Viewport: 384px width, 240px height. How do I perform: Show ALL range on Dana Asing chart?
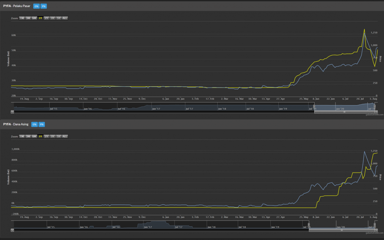(x=65, y=136)
